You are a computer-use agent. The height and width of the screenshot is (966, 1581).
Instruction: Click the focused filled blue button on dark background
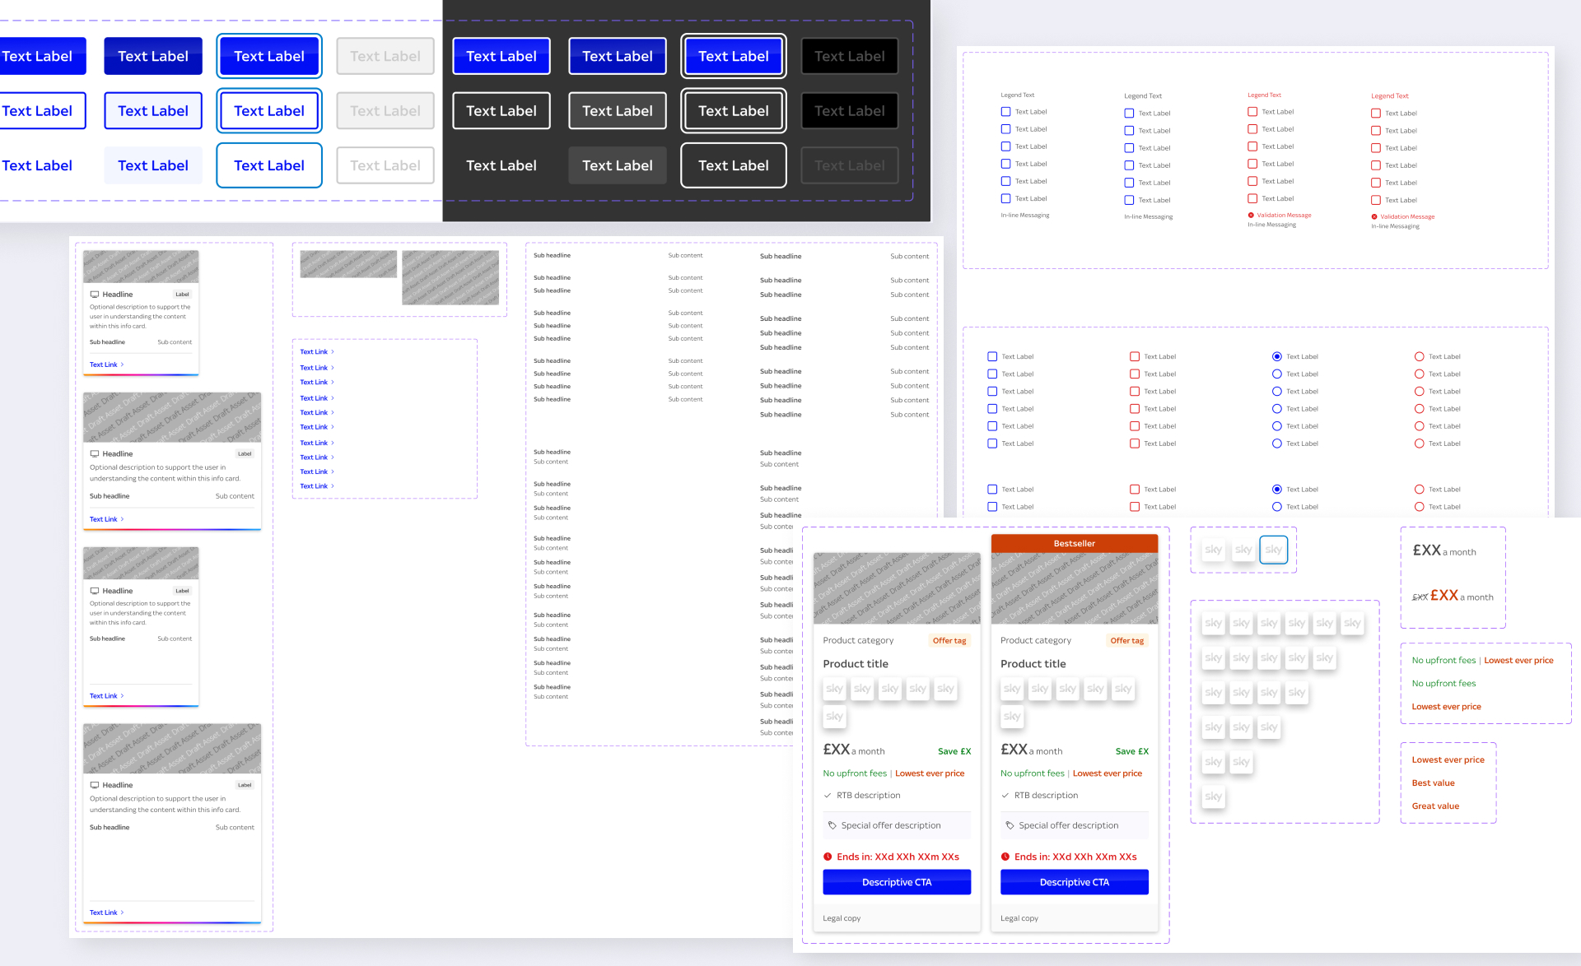point(733,56)
